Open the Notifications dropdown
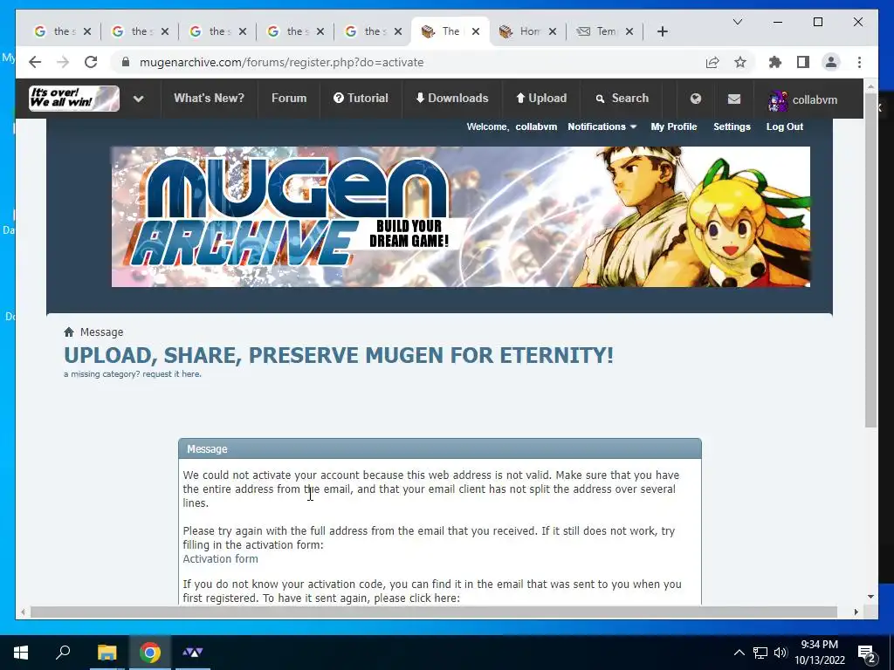Screen dimensions: 894x670 [x=602, y=126]
